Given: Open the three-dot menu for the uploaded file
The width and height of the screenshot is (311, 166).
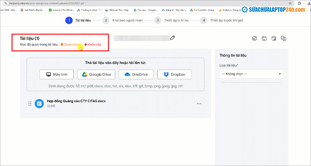Looking at the screenshot, I should coord(199,104).
